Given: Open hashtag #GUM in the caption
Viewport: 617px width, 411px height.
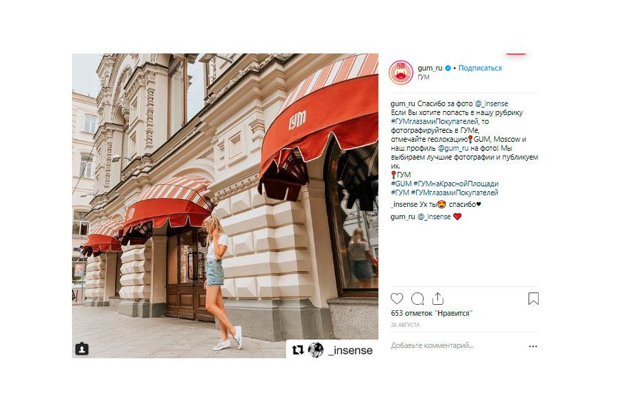Looking at the screenshot, I should click(x=401, y=184).
